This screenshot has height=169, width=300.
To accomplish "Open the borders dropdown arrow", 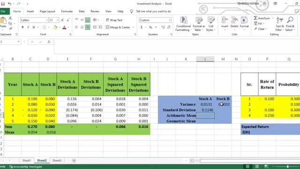I will 49,27.
